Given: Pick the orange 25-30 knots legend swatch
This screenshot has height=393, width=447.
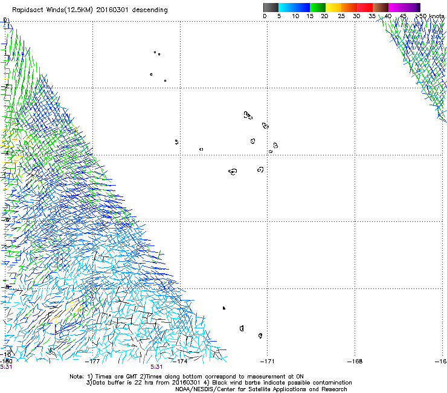Looking at the screenshot, I should [x=349, y=7].
